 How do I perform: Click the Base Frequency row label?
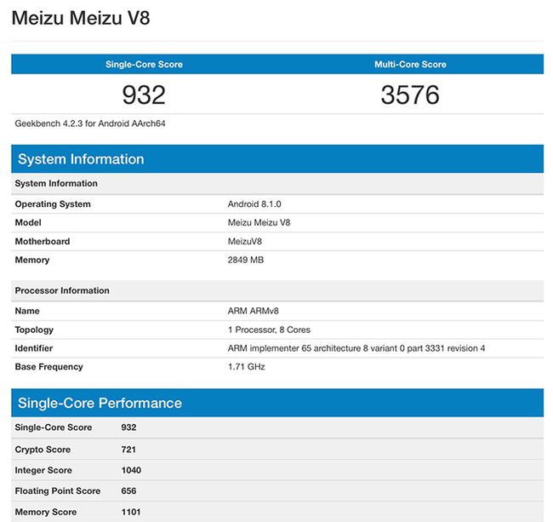coord(48,367)
